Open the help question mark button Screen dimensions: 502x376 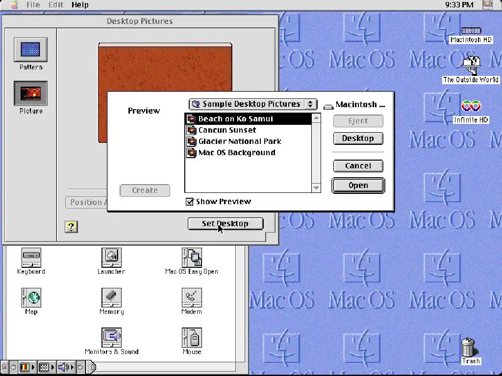pos(71,227)
